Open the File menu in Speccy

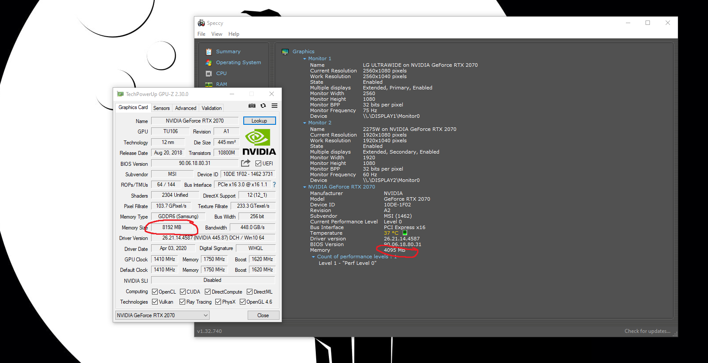[201, 34]
